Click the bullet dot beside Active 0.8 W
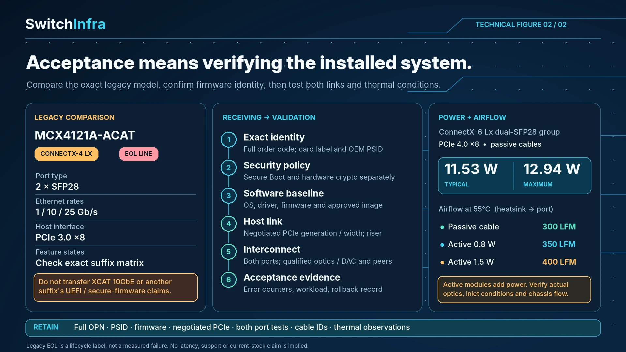 coord(442,245)
